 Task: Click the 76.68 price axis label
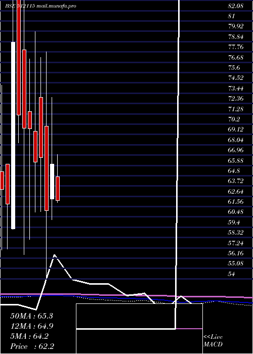[x=236, y=58]
